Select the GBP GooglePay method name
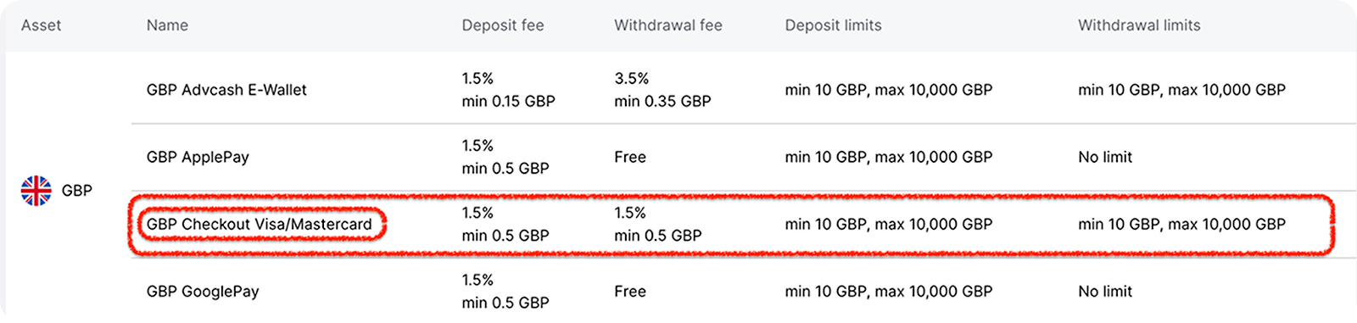This screenshot has width=1357, height=323. [x=203, y=292]
